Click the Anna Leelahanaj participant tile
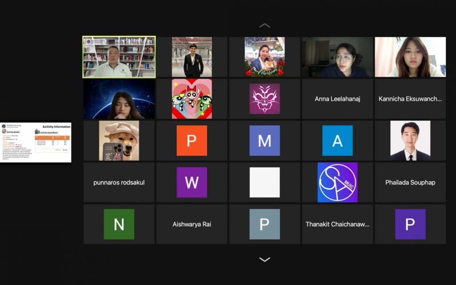Viewport: 456px width, 285px height. tap(338, 99)
